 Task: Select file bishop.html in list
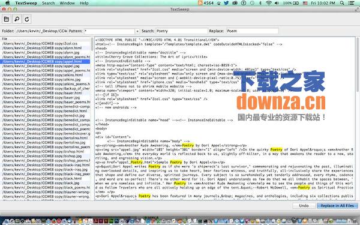coord(45,152)
